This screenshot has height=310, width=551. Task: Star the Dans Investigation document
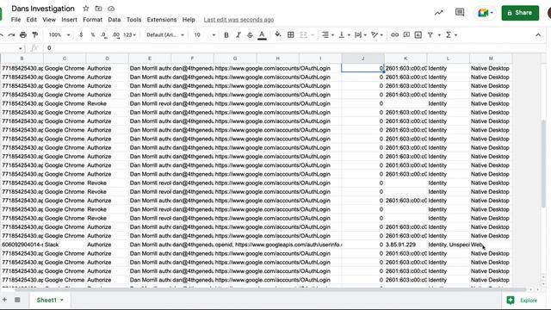pyautogui.click(x=86, y=9)
